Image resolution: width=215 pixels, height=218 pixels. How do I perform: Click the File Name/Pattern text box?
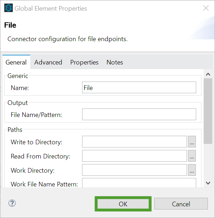(139, 114)
